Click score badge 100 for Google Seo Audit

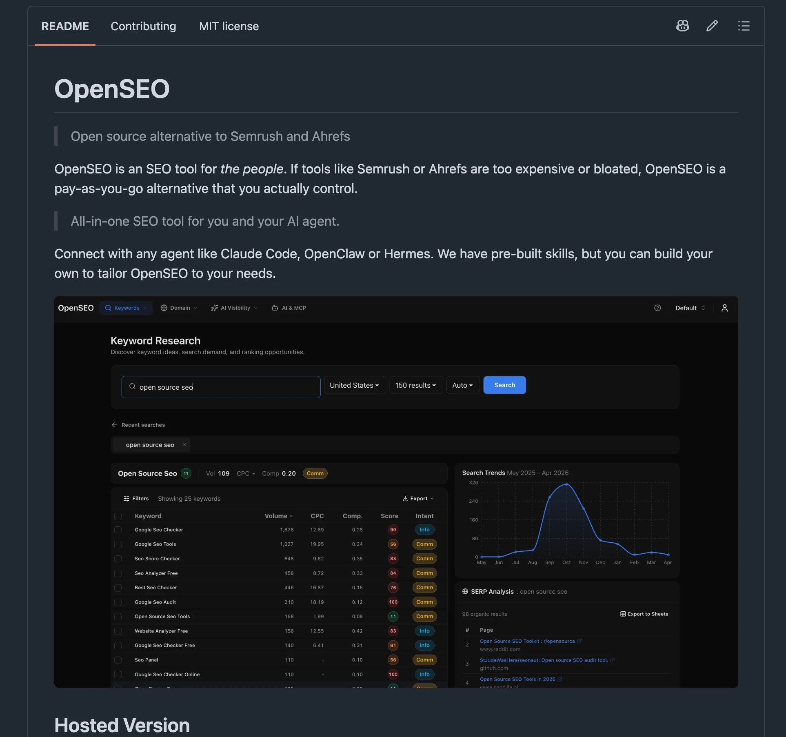point(393,602)
